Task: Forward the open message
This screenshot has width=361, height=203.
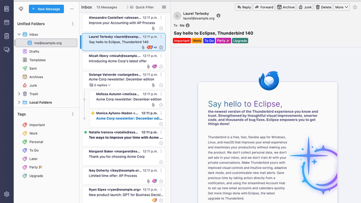Action: (x=264, y=7)
